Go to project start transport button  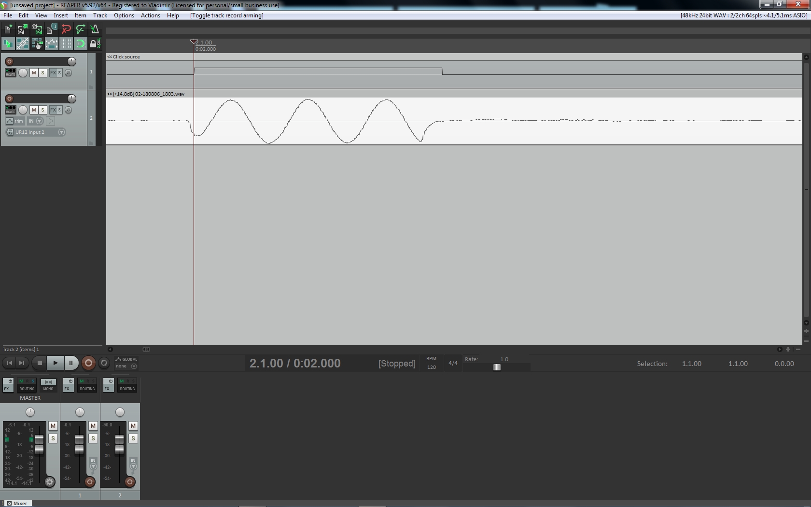click(x=9, y=363)
